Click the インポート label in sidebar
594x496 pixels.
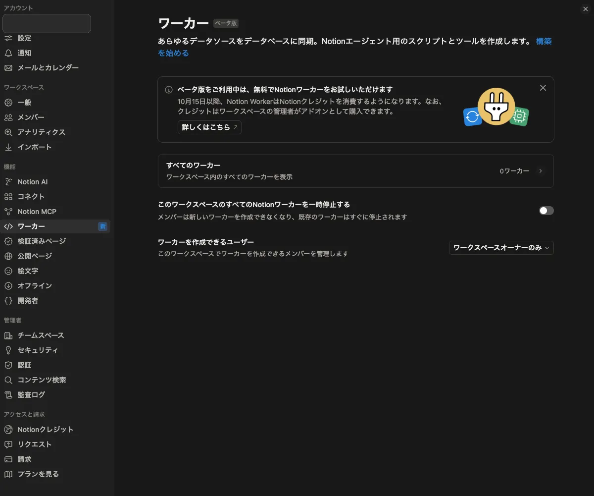pyautogui.click(x=35, y=147)
